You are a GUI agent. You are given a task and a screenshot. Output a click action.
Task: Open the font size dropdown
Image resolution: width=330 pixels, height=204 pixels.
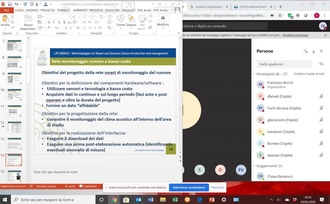79,17
